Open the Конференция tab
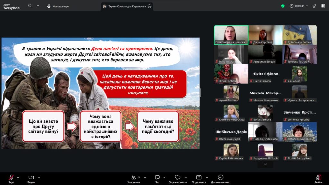Screen dimensions: 329x185 tap(58, 6)
